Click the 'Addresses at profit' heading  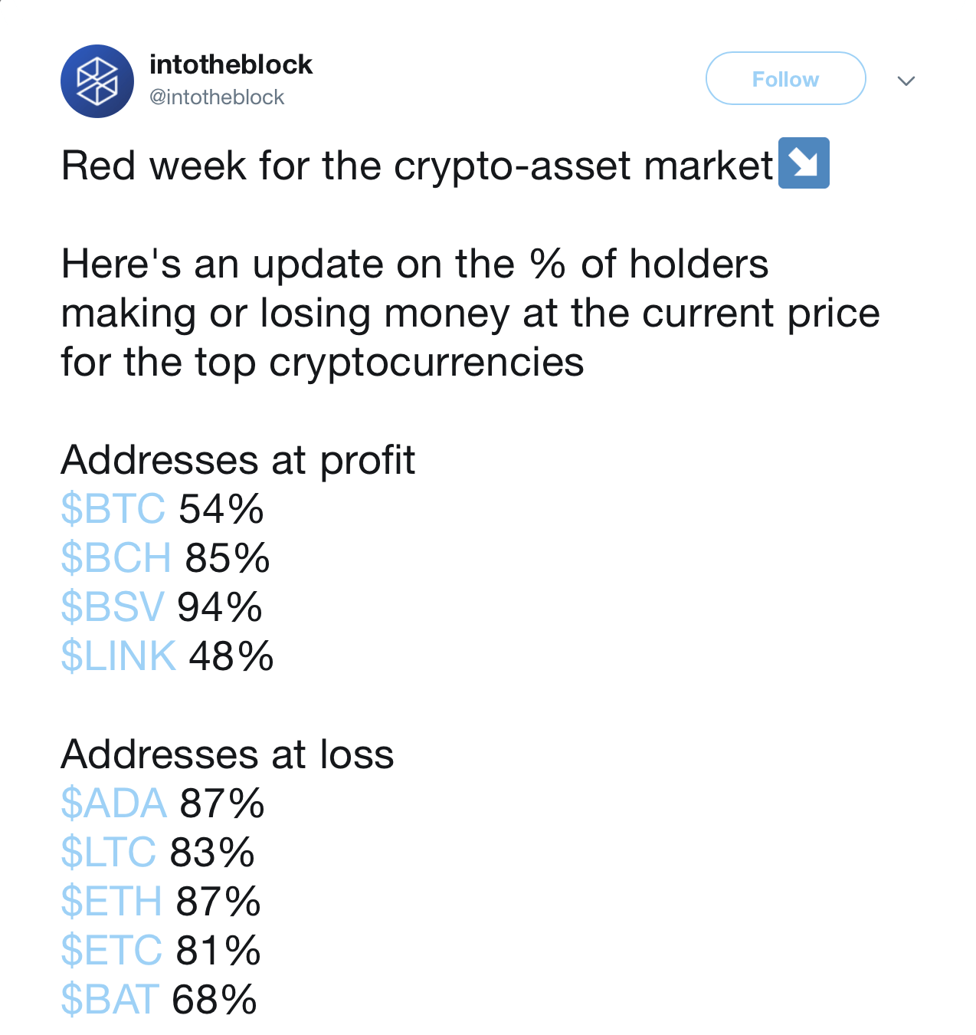pos(238,460)
